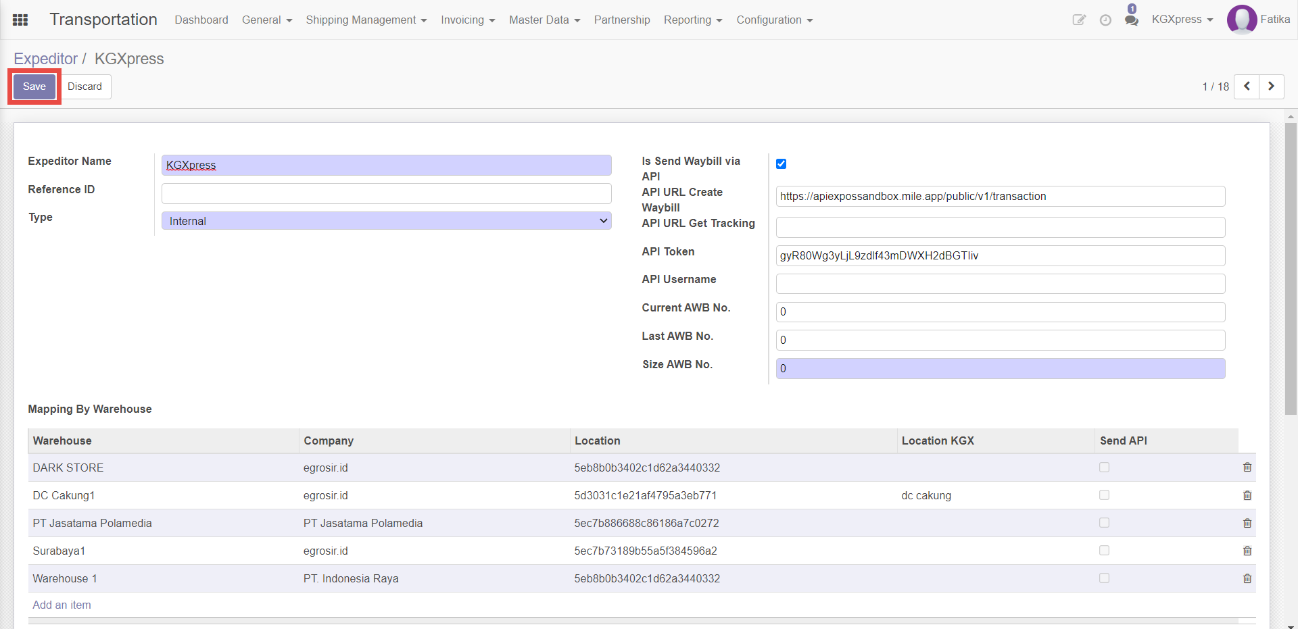Click the API URL Get Tracking field
1298x629 pixels.
click(1001, 227)
